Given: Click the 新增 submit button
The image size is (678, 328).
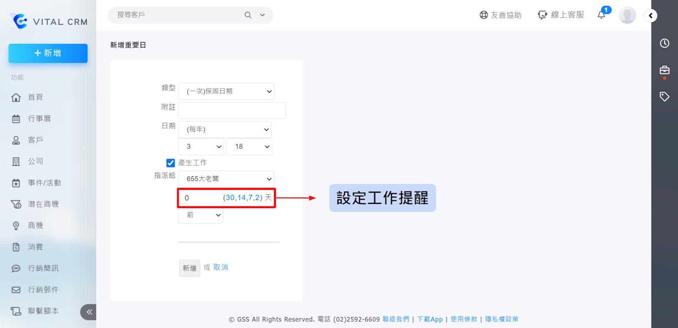Looking at the screenshot, I should click(189, 268).
